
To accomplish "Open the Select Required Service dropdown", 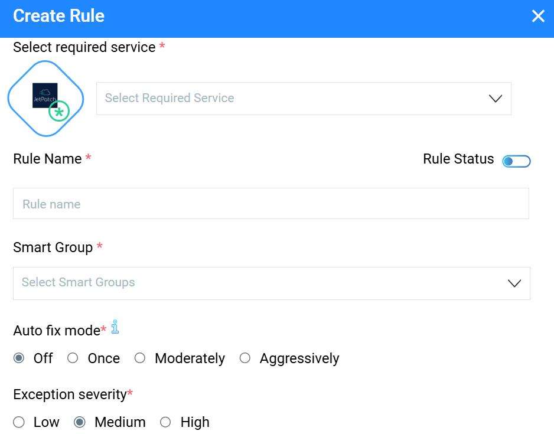I will 295,99.
